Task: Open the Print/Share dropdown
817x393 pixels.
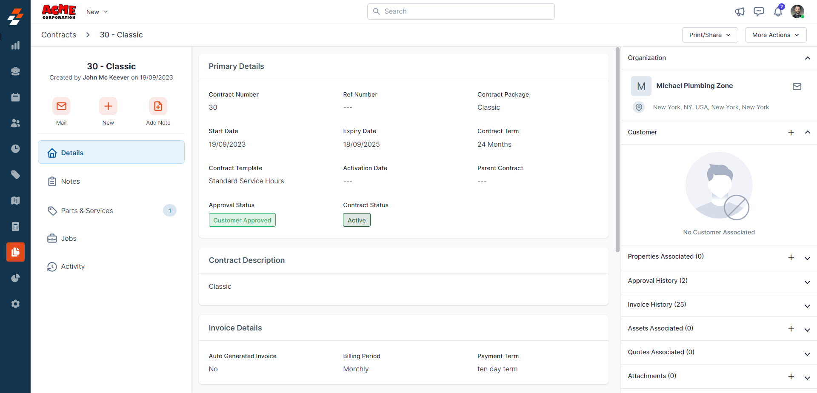Action: [710, 35]
